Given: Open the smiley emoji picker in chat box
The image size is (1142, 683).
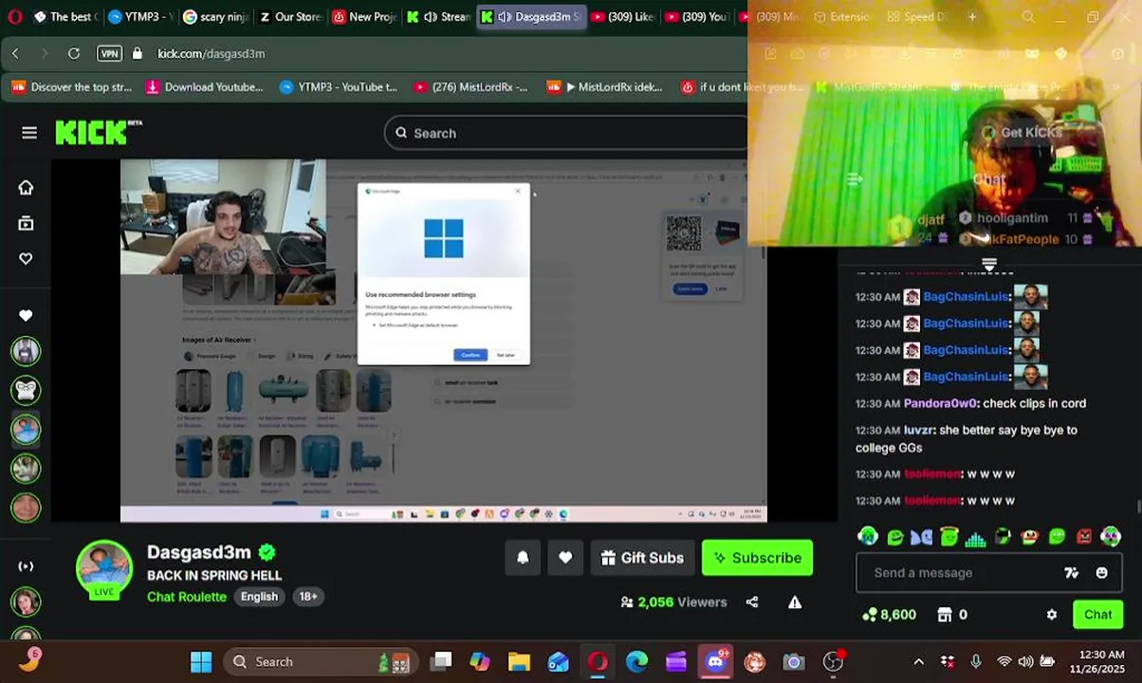Looking at the screenshot, I should coord(1101,573).
